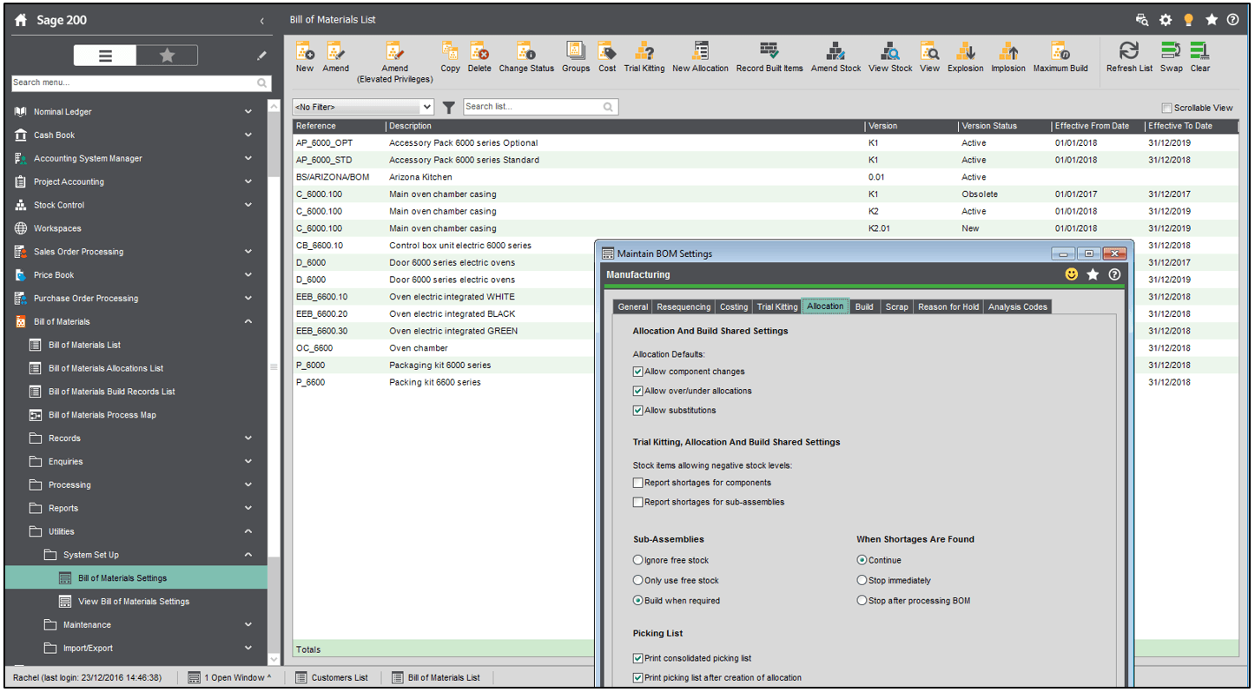This screenshot has width=1255, height=692.
Task: Open Groups from the toolbar
Action: point(576,51)
